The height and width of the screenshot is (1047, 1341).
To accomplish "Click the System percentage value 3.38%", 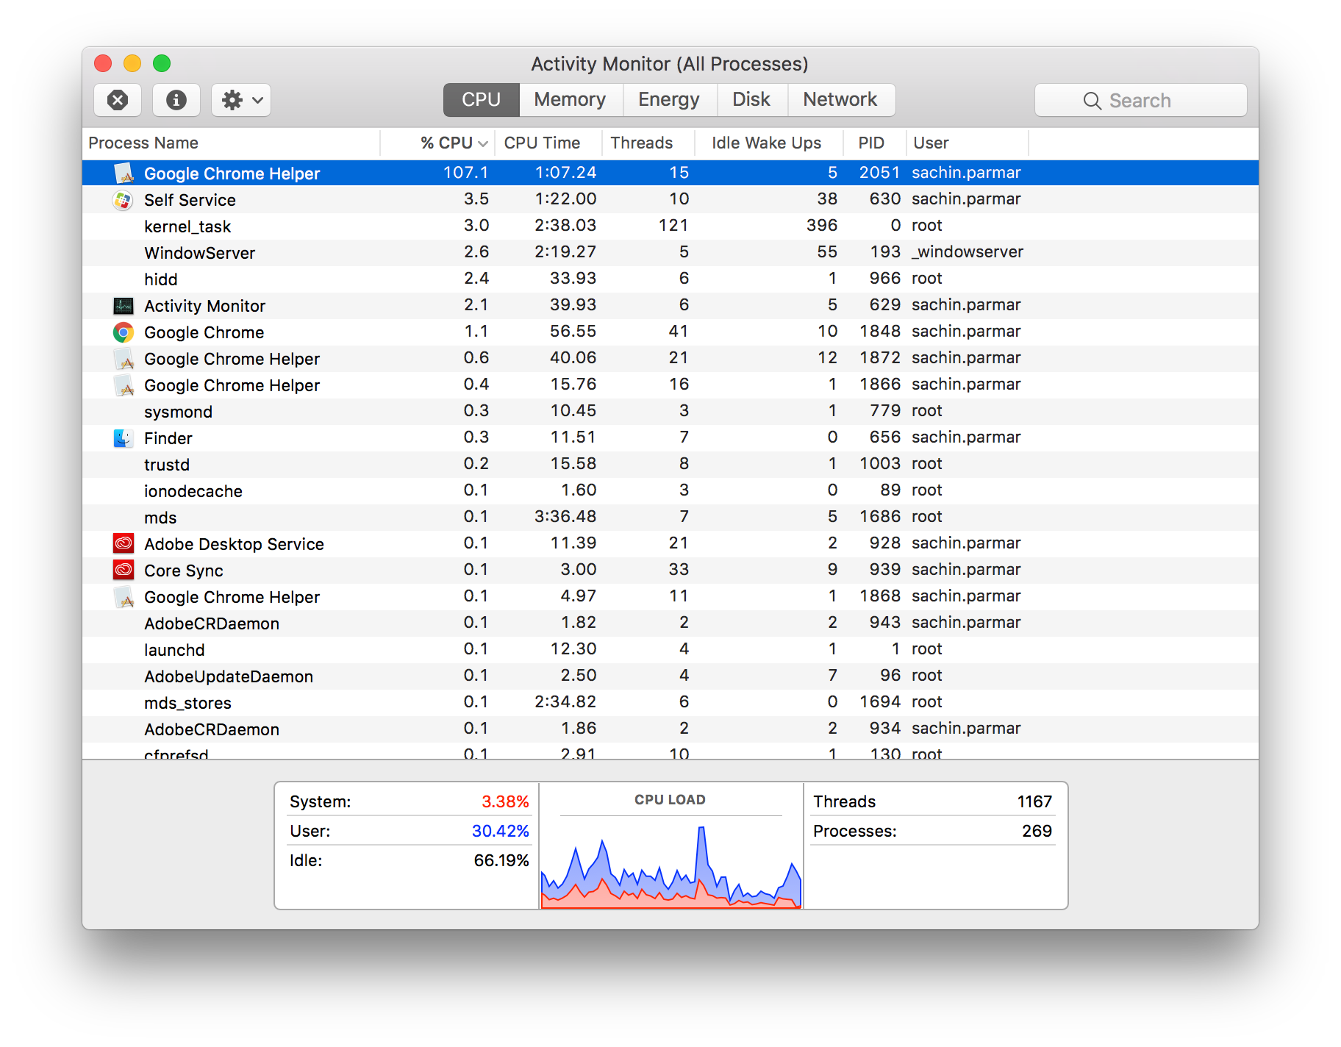I will pyautogui.click(x=505, y=801).
